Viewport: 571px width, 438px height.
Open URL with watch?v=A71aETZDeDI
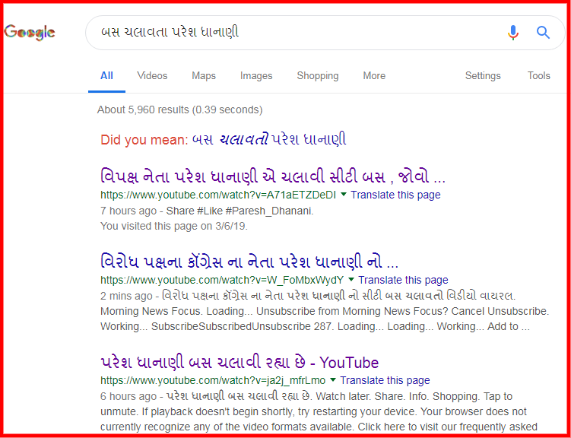[218, 195]
